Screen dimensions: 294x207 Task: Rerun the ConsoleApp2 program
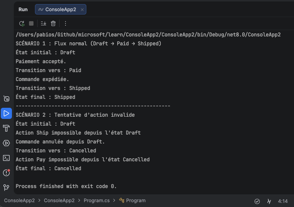click(22, 23)
